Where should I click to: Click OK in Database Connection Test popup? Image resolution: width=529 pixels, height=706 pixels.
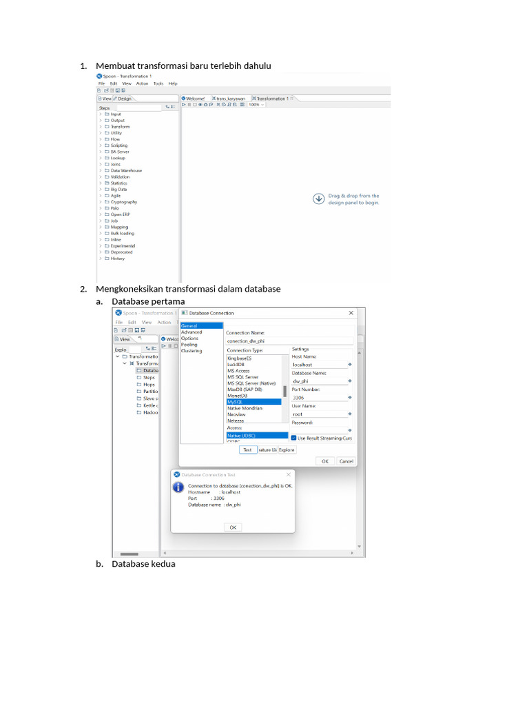click(233, 527)
